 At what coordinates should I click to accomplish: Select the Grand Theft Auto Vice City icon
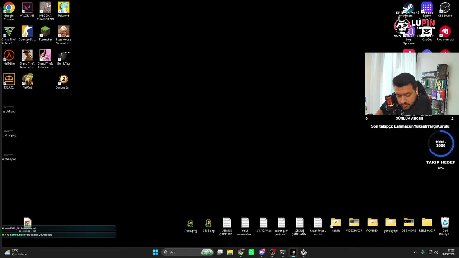[x=45, y=59]
